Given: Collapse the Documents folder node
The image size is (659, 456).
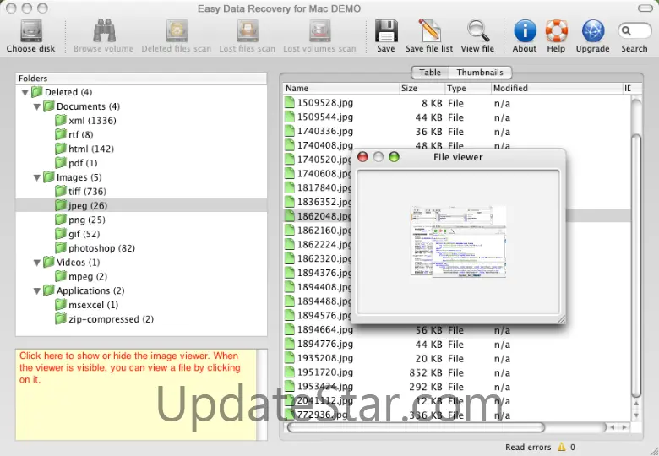Looking at the screenshot, I should 37,106.
